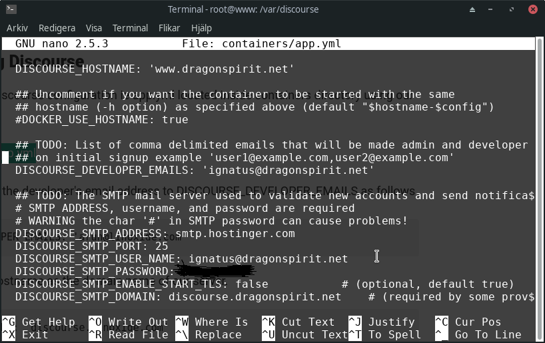Open the Flikar menu
545x343 pixels.
[x=169, y=28]
